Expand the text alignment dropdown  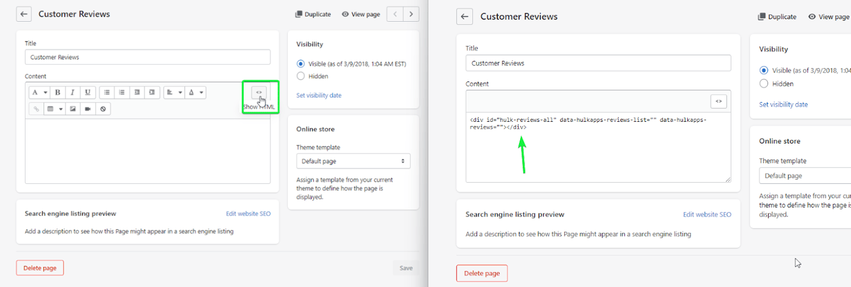pyautogui.click(x=174, y=93)
